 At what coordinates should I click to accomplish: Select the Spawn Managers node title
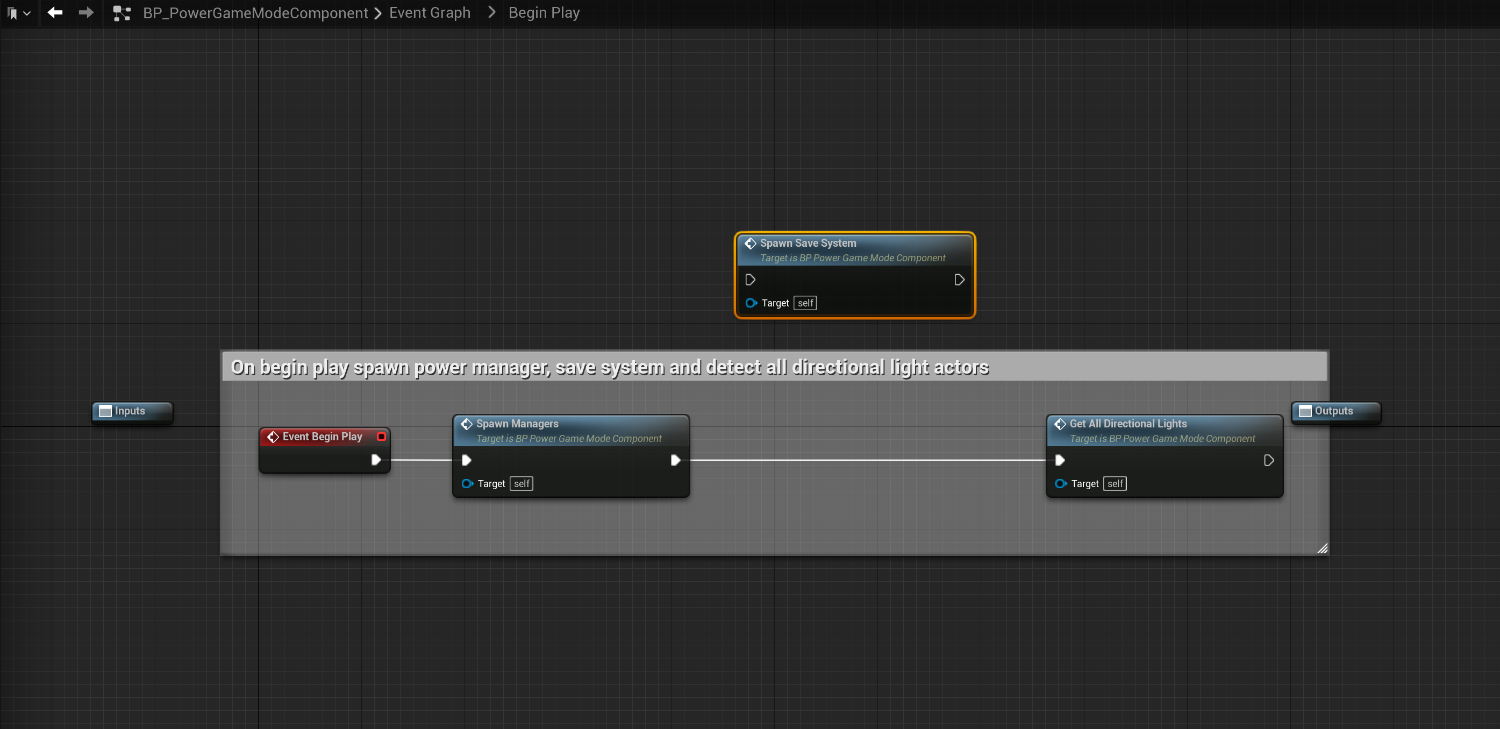(517, 424)
